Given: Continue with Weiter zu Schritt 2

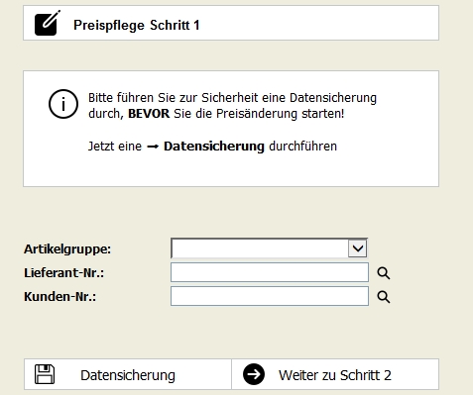Looking at the screenshot, I should 335,374.
